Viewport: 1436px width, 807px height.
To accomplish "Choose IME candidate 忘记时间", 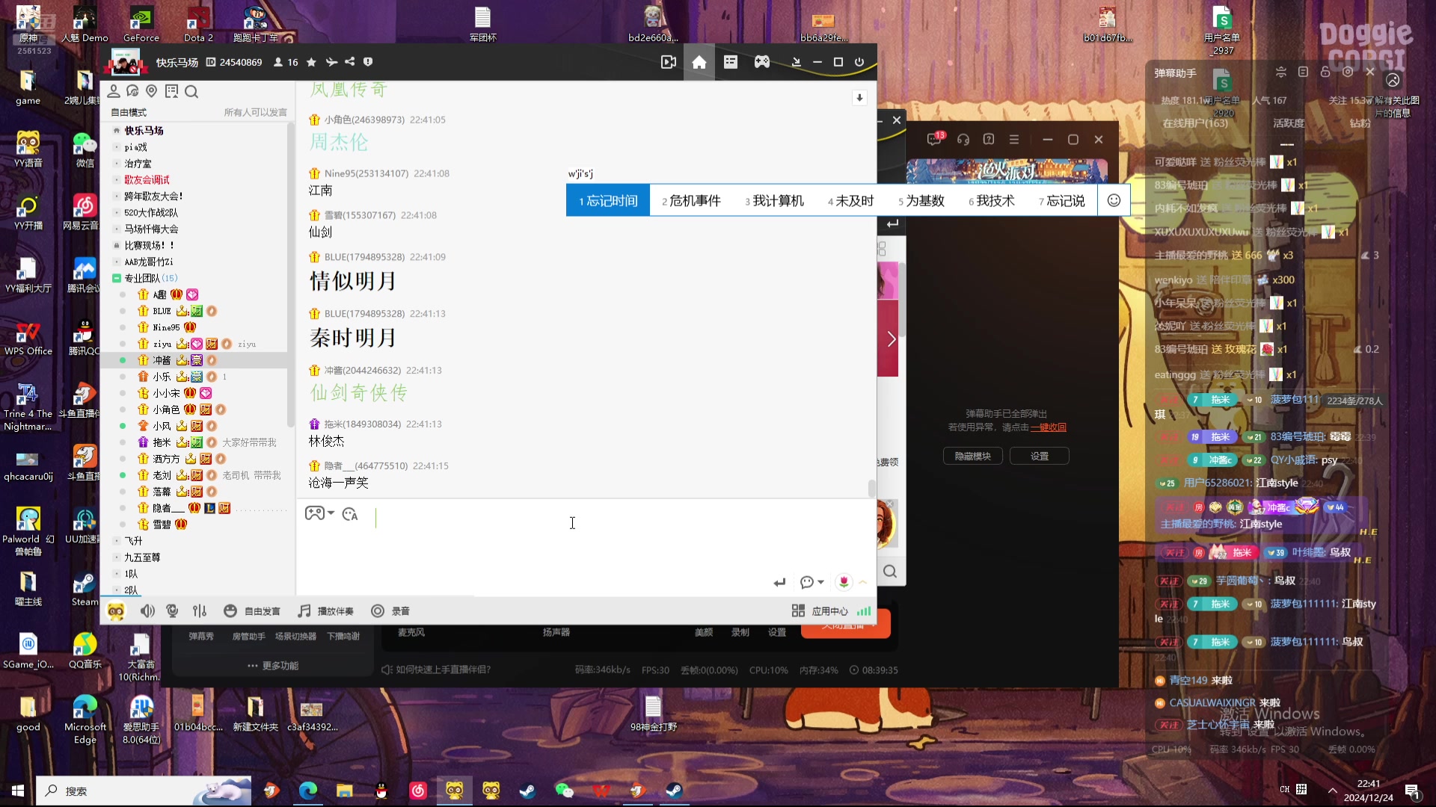I will pyautogui.click(x=608, y=200).
